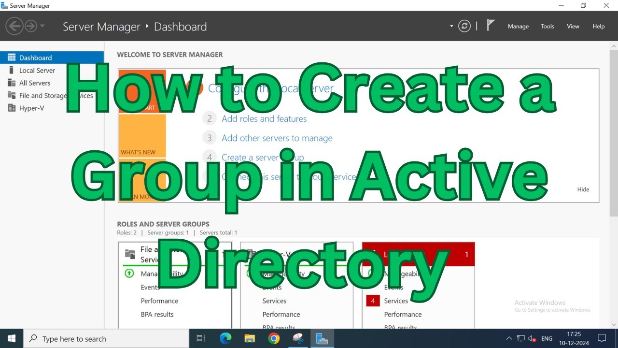Viewport: 618px width, 348px height.
Task: Open the View menu
Action: click(x=573, y=26)
